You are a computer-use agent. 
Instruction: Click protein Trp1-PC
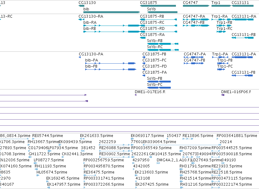tap(221, 69)
